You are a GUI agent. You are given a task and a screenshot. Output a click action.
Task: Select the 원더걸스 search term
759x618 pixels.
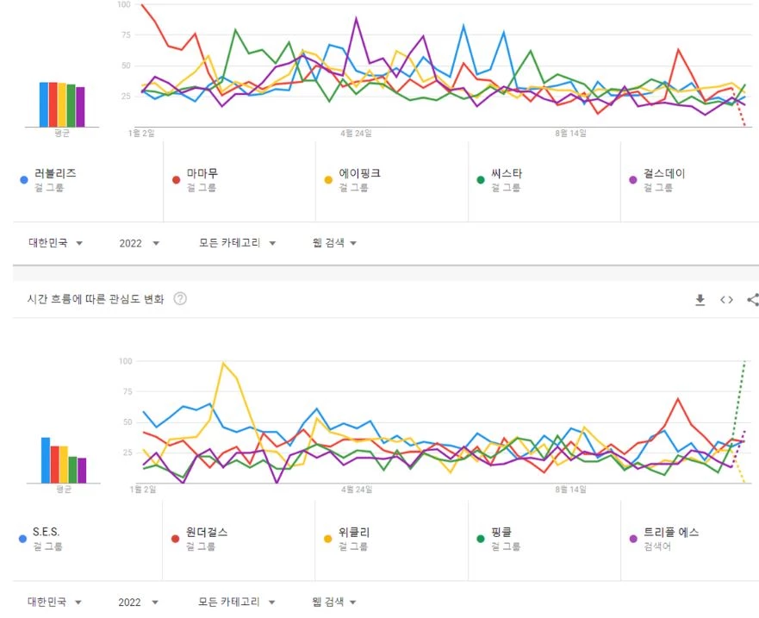(207, 533)
